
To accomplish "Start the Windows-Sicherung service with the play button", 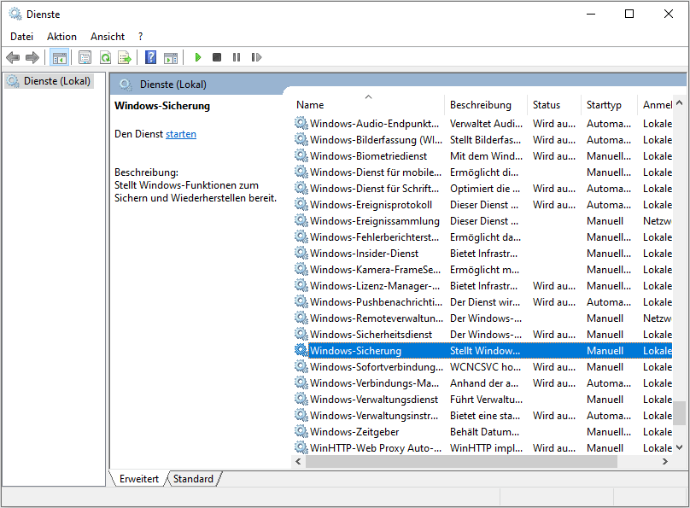I will pos(197,57).
